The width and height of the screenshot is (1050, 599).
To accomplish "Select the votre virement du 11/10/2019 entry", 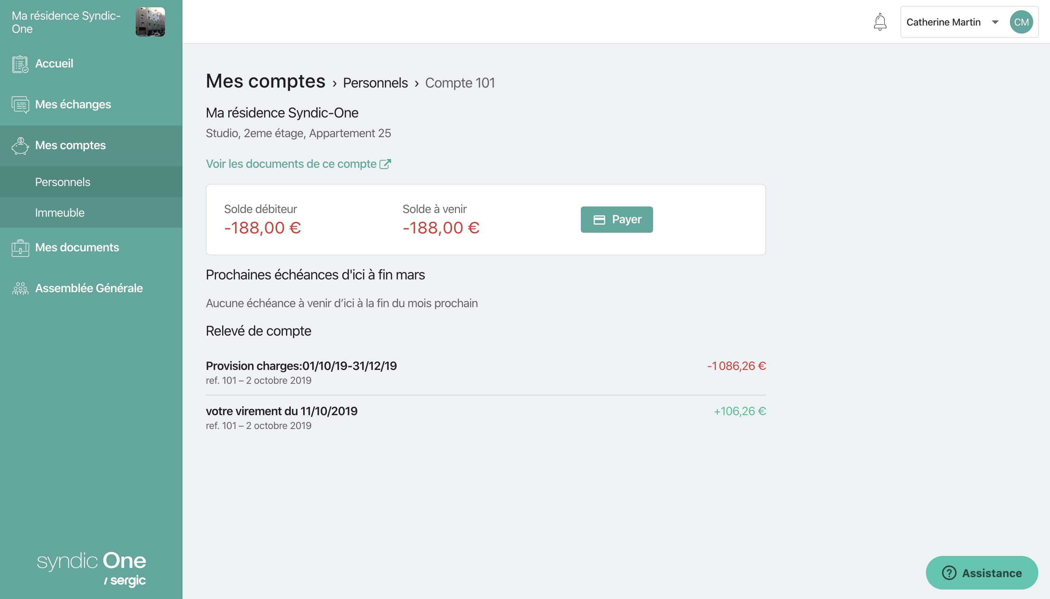I will [486, 418].
